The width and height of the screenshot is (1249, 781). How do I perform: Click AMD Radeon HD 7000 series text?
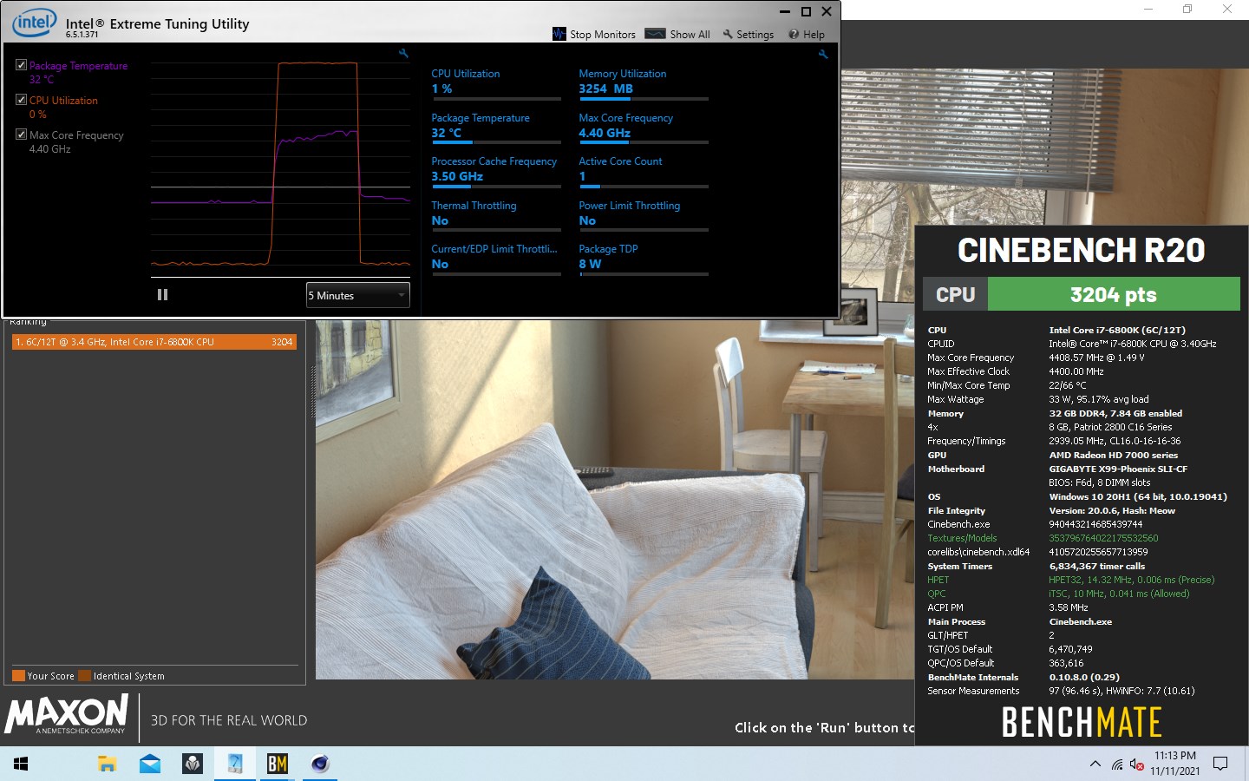coord(1114,455)
